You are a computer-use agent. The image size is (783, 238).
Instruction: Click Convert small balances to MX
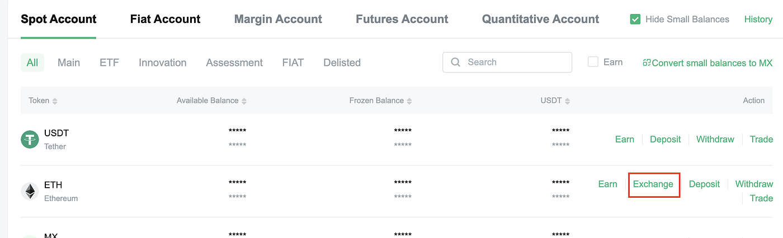(712, 63)
